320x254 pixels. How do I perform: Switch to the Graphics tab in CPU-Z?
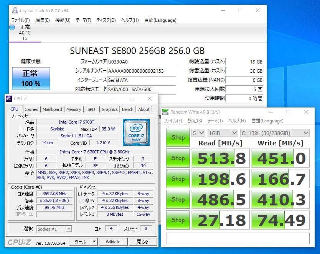tap(110, 109)
